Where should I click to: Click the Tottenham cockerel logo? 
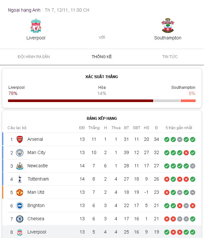[20, 179]
